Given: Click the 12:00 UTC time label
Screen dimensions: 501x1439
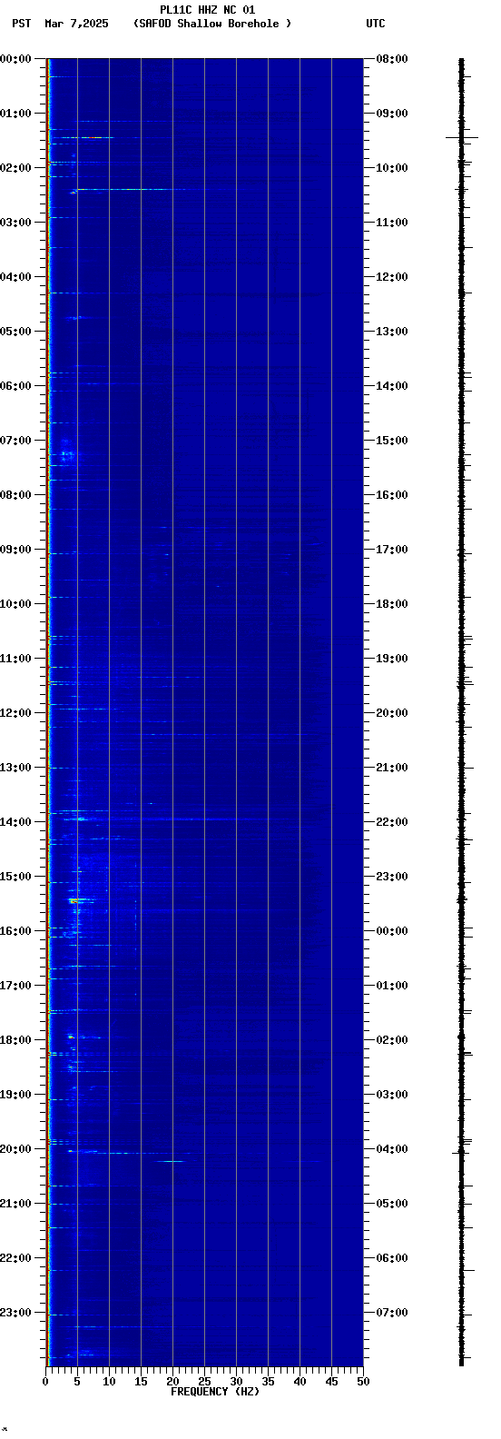Looking at the screenshot, I should point(391,277).
